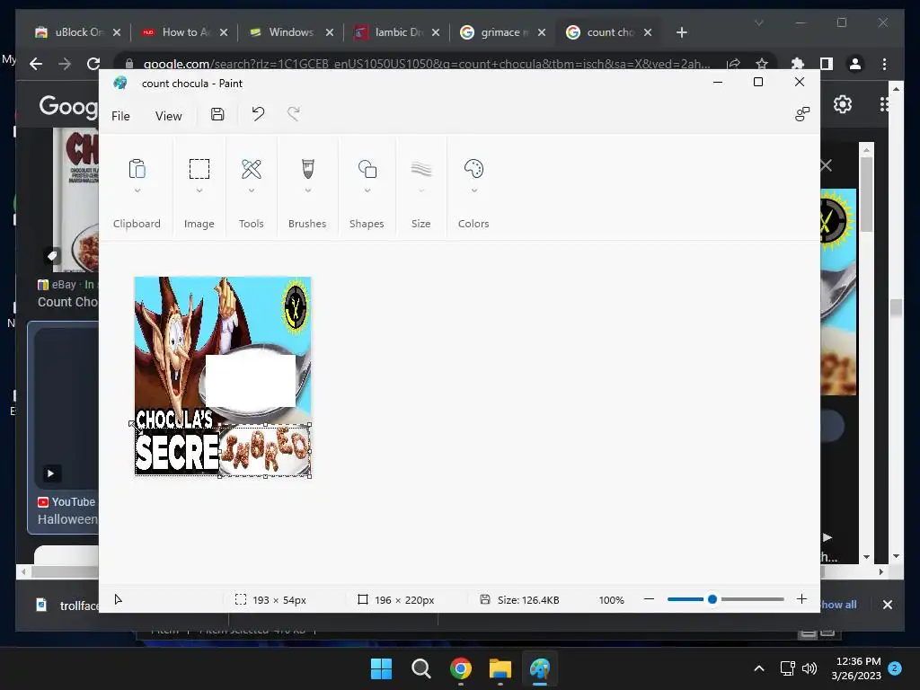The image size is (920, 690).
Task: Open the Colors palette icon
Action: pyautogui.click(x=473, y=169)
